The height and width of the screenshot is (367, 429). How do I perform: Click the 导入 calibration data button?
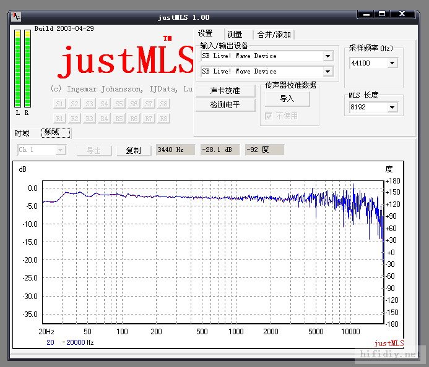pyautogui.click(x=287, y=99)
